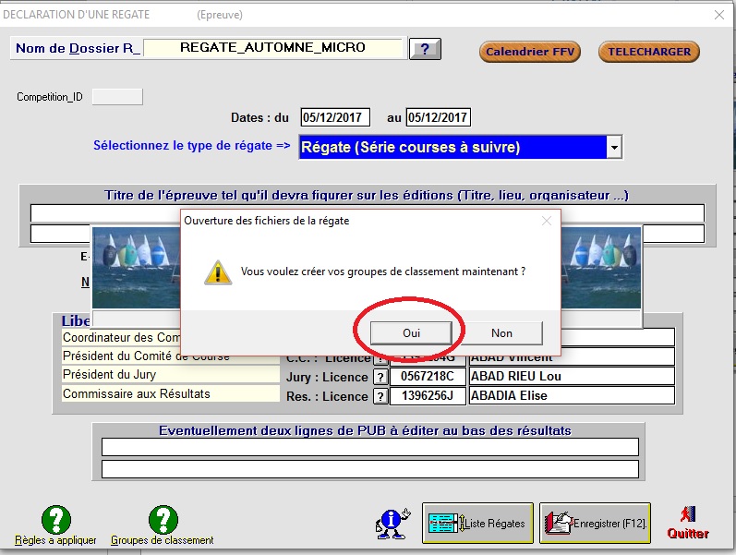Screen dimensions: 736x555
Task: Click the Commissaire aux Résultats label field
Action: pyautogui.click(x=171, y=393)
